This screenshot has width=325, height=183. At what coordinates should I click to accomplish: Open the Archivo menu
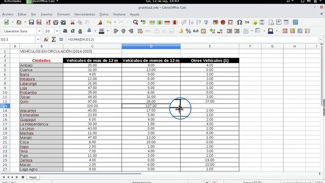[x=8, y=14]
